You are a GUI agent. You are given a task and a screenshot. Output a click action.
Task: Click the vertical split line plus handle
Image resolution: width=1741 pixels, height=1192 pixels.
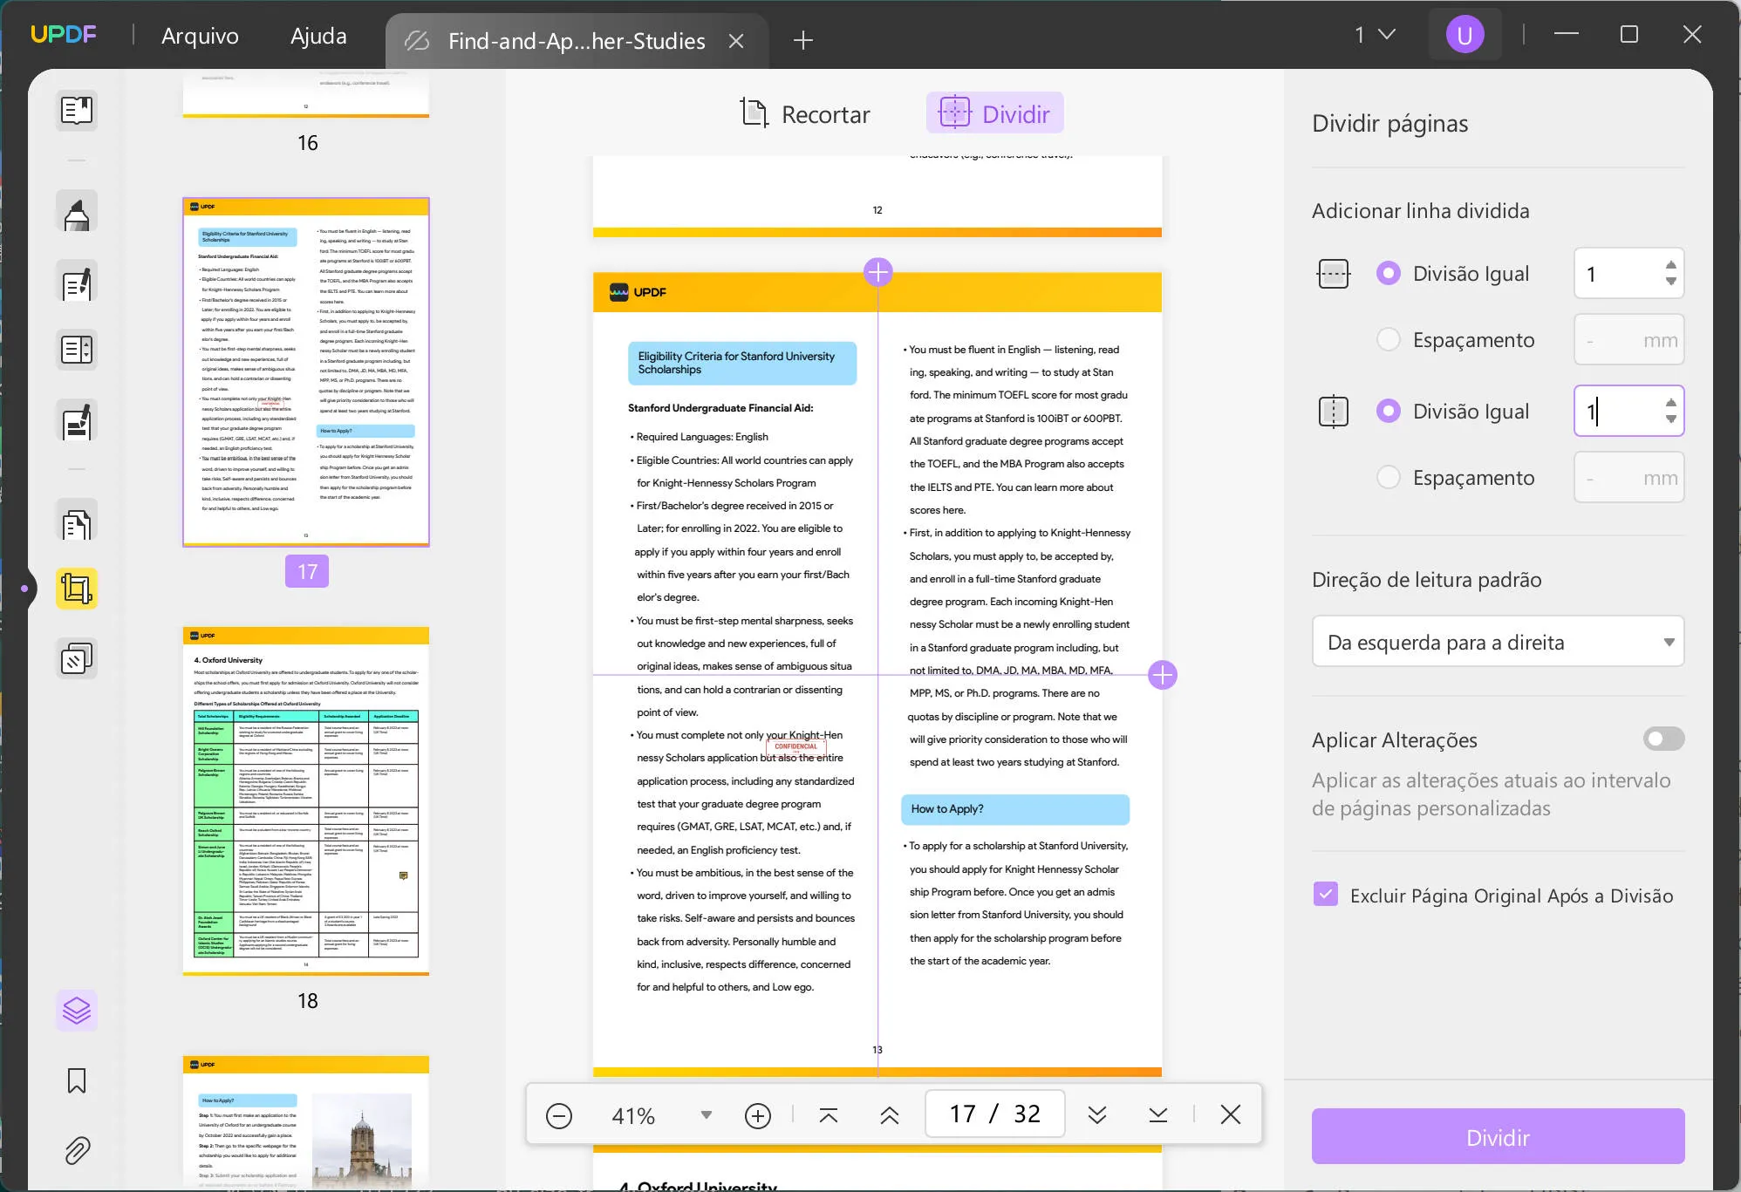[x=878, y=273]
